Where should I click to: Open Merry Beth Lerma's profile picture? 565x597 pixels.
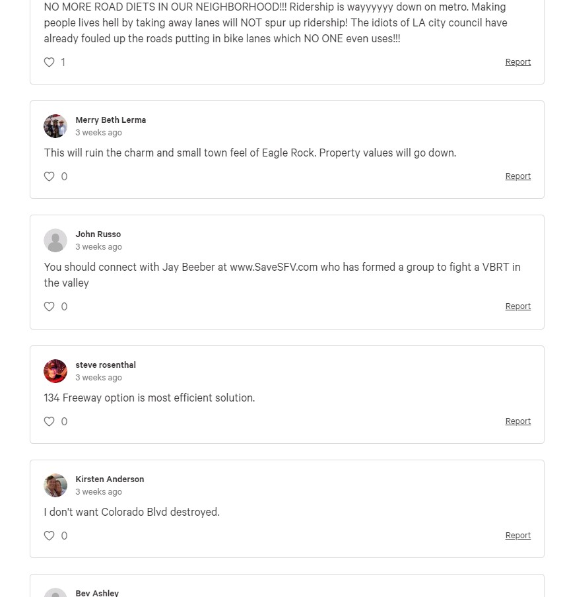point(55,126)
